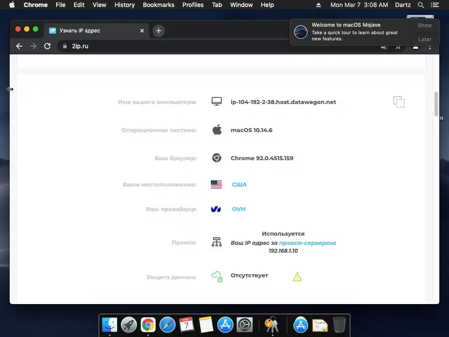This screenshot has width=449, height=337.
Task: Click the page vertical scrollbar thumb
Action: [436, 104]
